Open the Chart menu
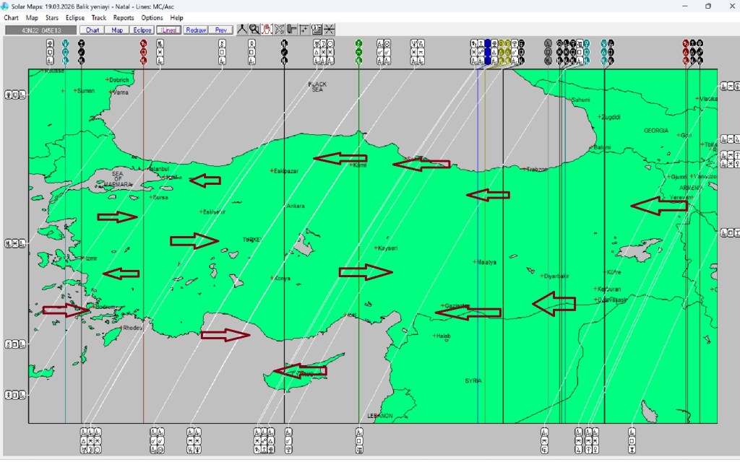The image size is (740, 462). click(11, 17)
